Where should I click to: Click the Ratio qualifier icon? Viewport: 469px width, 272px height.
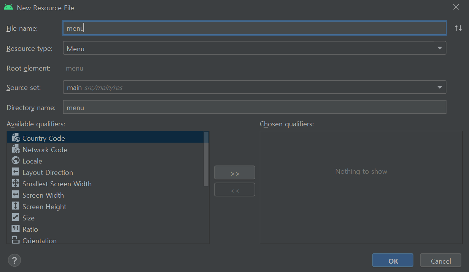point(16,229)
